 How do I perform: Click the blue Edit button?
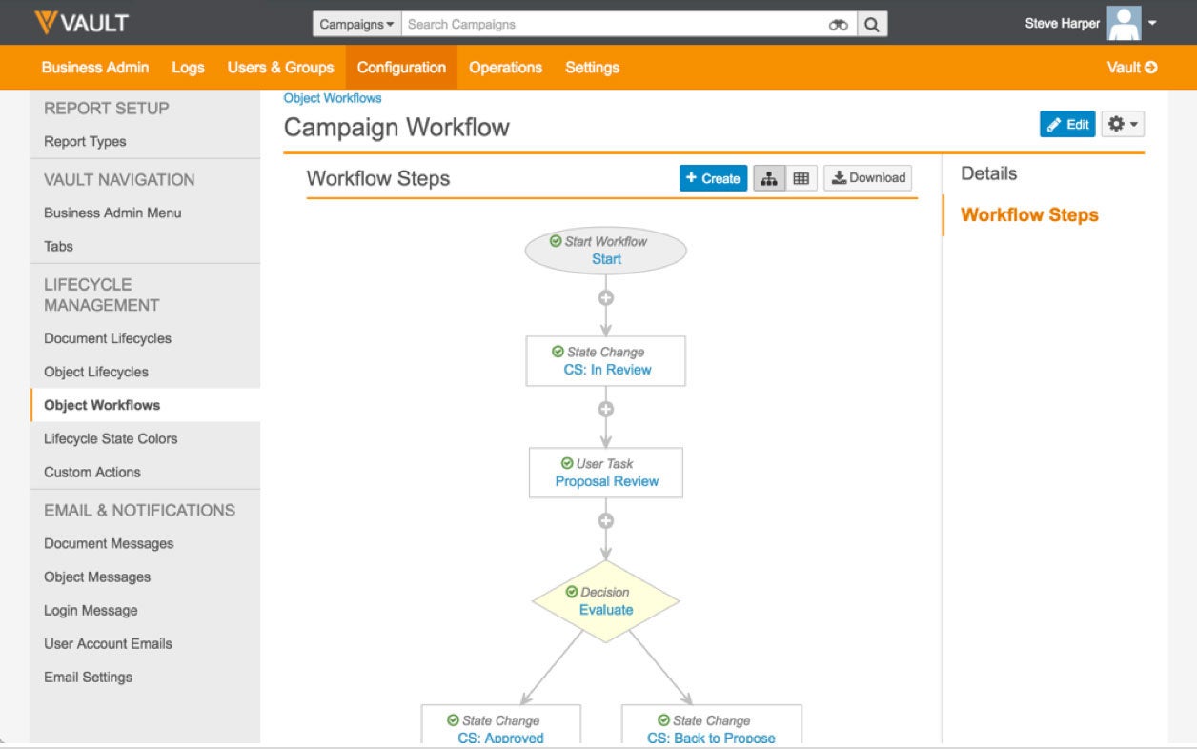(1067, 124)
